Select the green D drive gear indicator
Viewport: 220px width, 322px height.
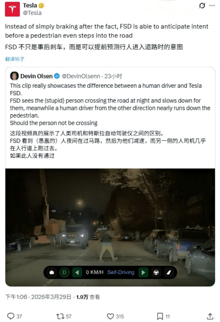click(65, 272)
